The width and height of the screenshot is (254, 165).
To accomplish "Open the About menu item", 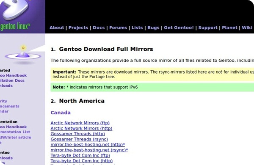I will click(x=57, y=27).
